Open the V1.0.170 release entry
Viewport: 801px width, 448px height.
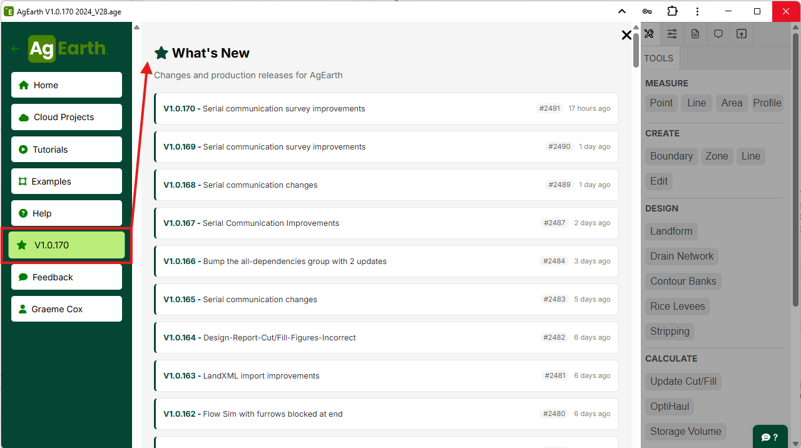click(386, 109)
